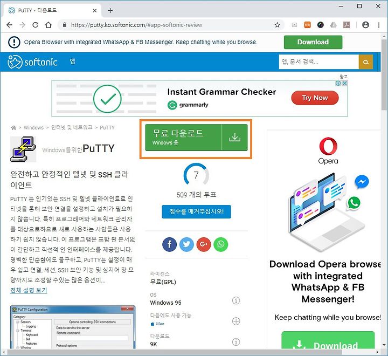Close the Grammarly ad with X icon

[344, 83]
